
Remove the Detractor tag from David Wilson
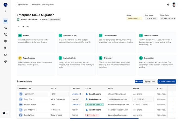pos(97,115)
